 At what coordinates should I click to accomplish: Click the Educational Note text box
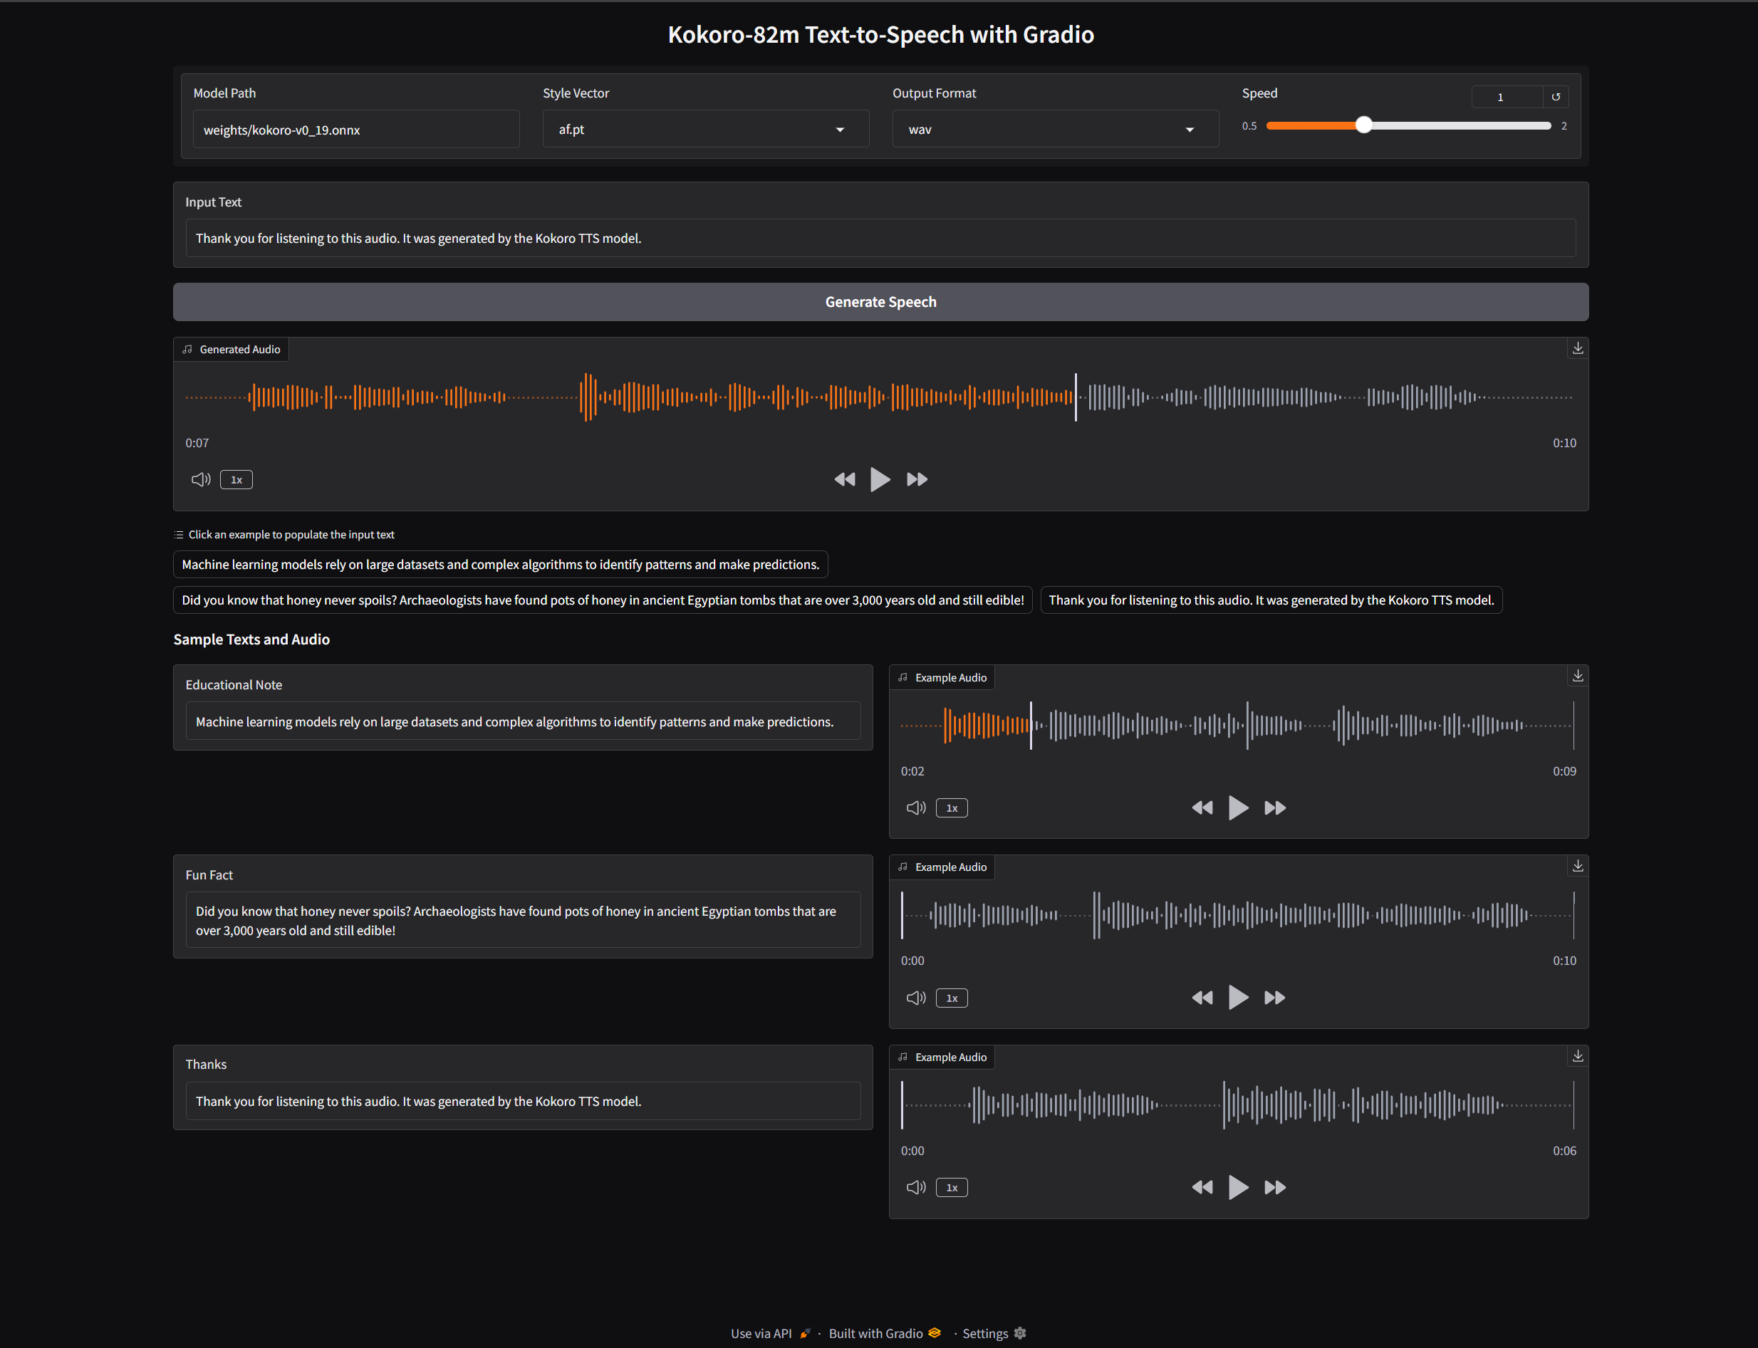click(523, 721)
